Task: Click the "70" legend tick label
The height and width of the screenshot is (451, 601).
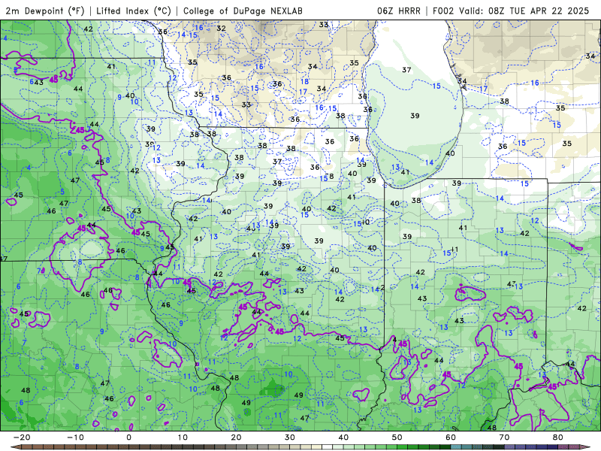Action: point(504,437)
